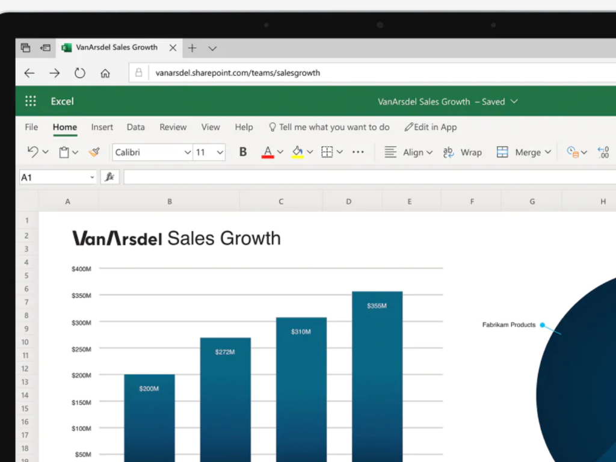This screenshot has height=462, width=616.
Task: Apply the red font color
Action: (x=268, y=152)
